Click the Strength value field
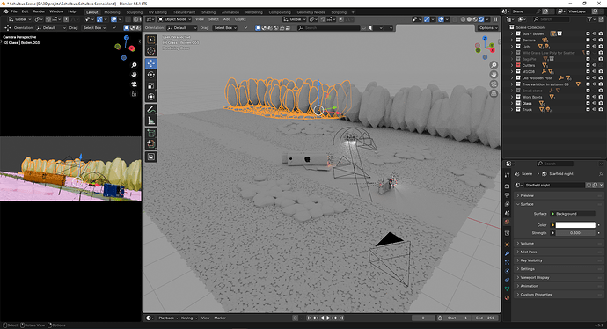607x329 pixels. point(575,233)
